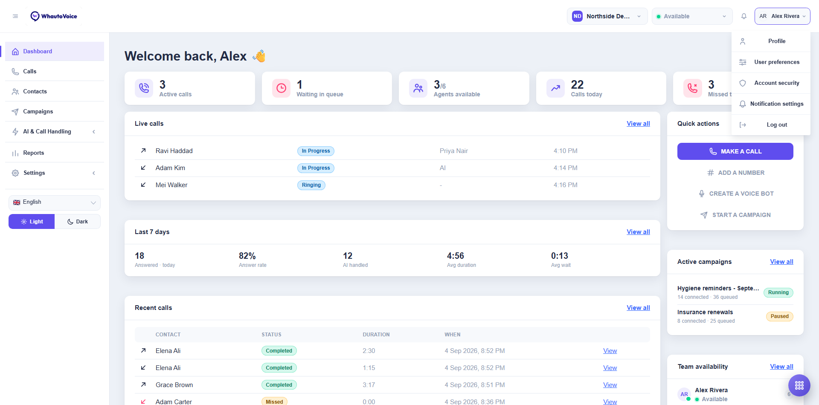The height and width of the screenshot is (405, 819).
Task: Click the User preferences sliders icon
Action: (x=743, y=62)
